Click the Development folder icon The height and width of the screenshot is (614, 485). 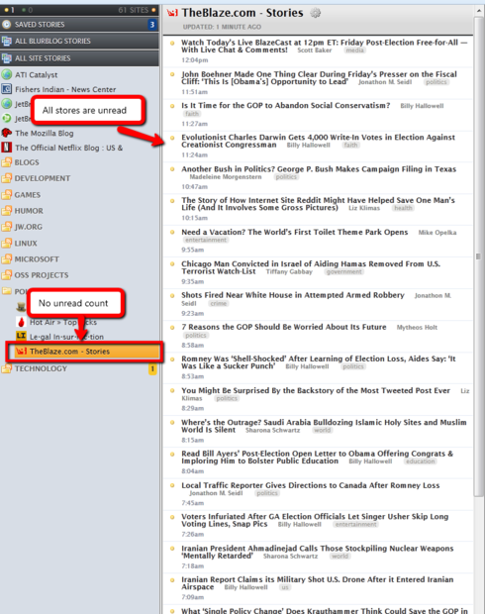[x=7, y=178]
